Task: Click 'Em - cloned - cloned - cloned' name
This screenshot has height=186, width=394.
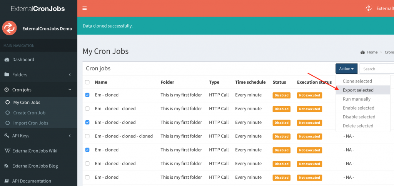Action: (124, 136)
